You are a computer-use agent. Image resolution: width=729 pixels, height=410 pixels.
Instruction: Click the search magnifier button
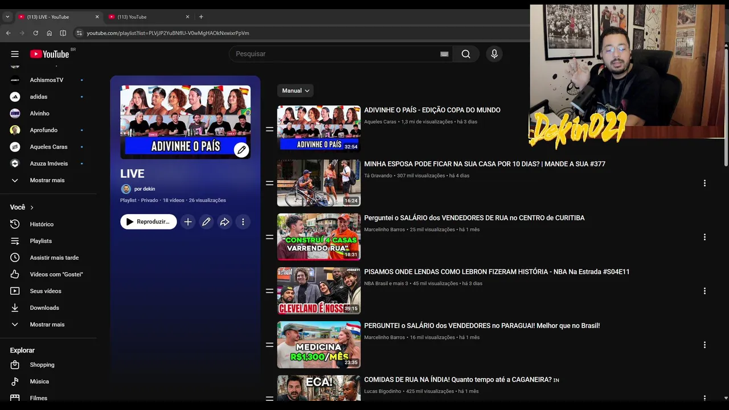466,54
